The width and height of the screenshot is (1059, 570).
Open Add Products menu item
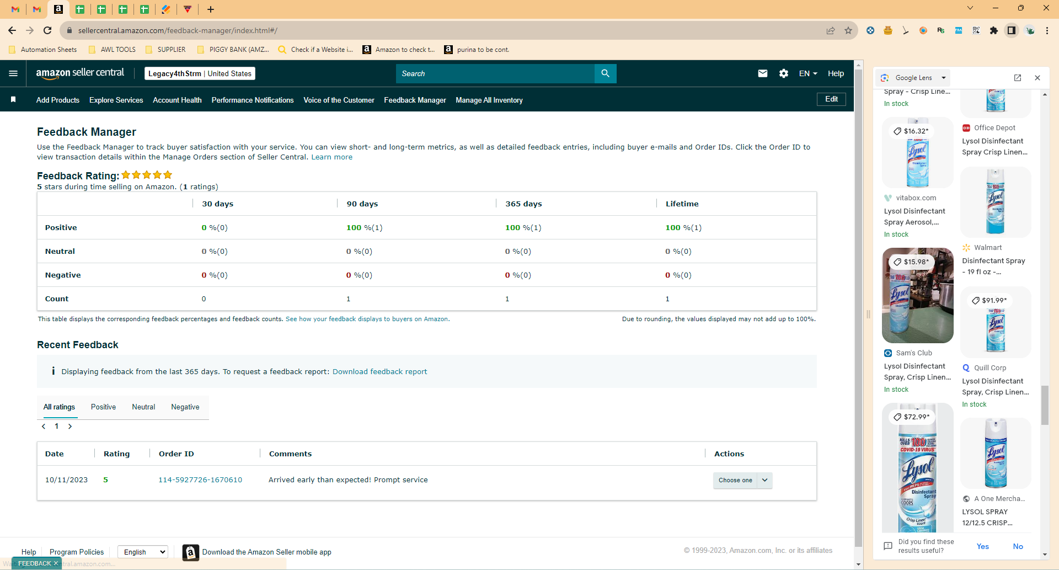pos(58,100)
